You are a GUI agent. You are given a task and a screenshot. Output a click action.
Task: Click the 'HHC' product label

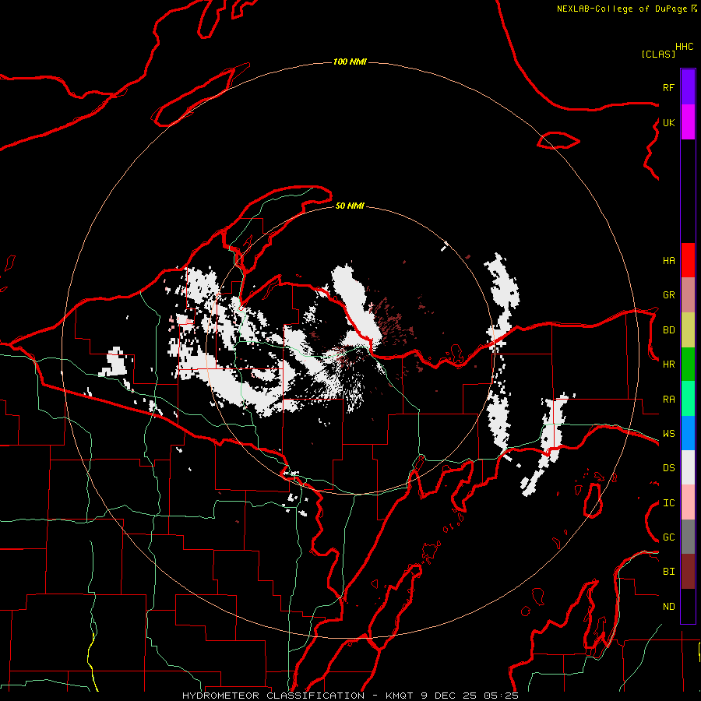click(x=684, y=47)
